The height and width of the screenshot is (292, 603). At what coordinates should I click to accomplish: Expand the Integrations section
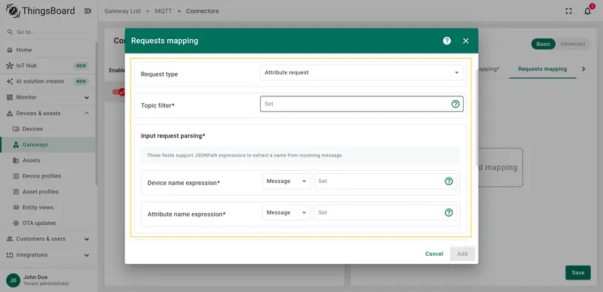click(x=87, y=255)
